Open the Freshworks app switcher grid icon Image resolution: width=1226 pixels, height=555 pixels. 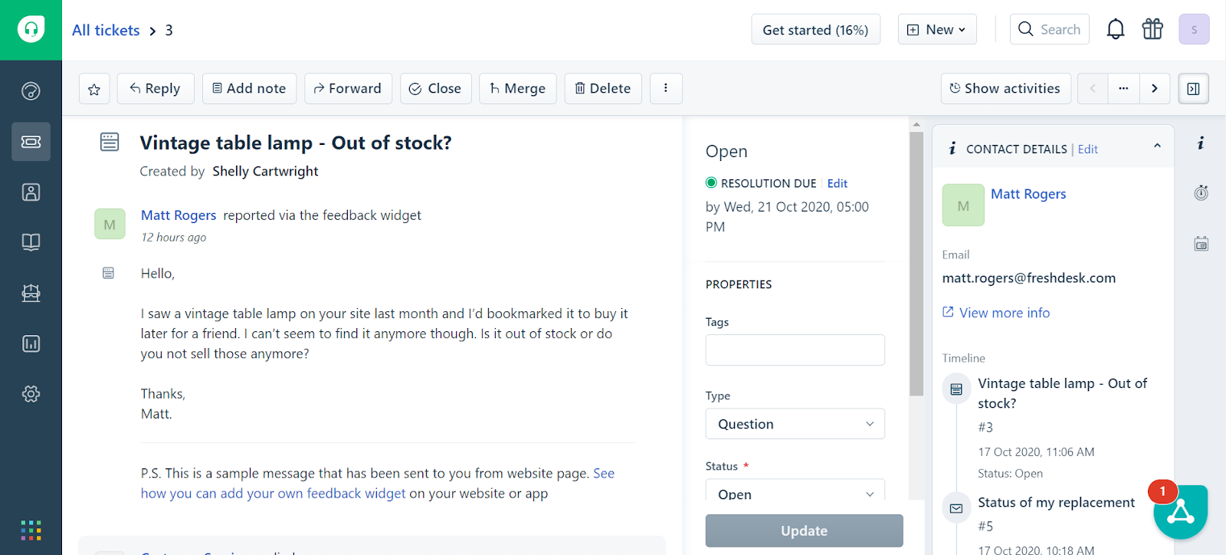pos(31,530)
